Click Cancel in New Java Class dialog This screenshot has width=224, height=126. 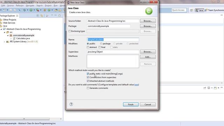pyautogui.click(x=148, y=104)
